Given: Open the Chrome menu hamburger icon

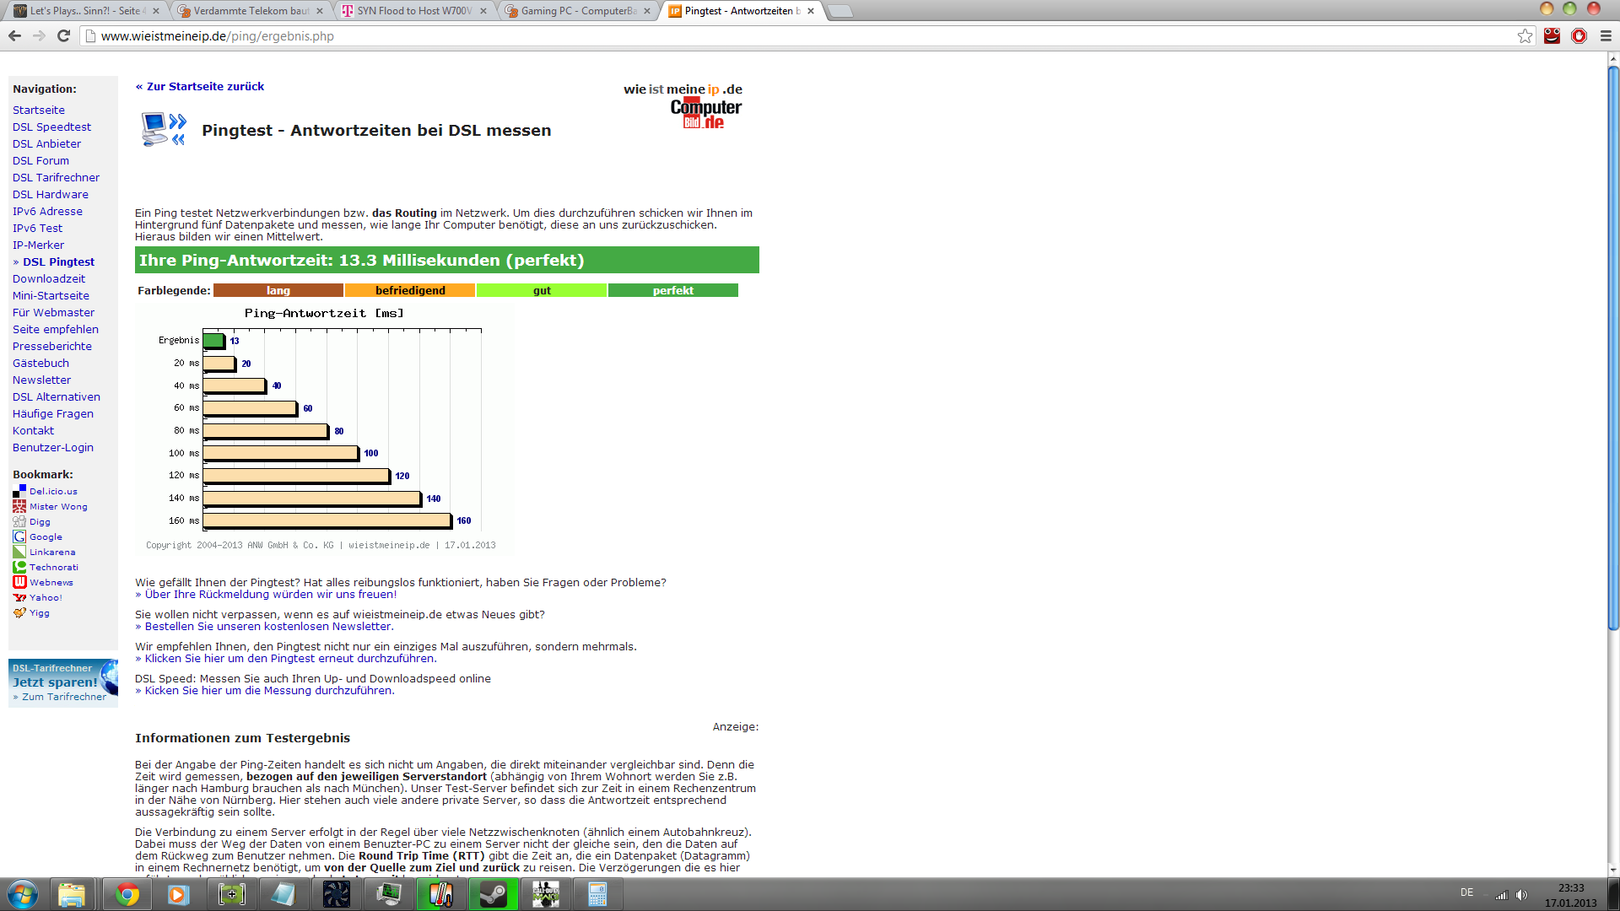Looking at the screenshot, I should click(1606, 35).
